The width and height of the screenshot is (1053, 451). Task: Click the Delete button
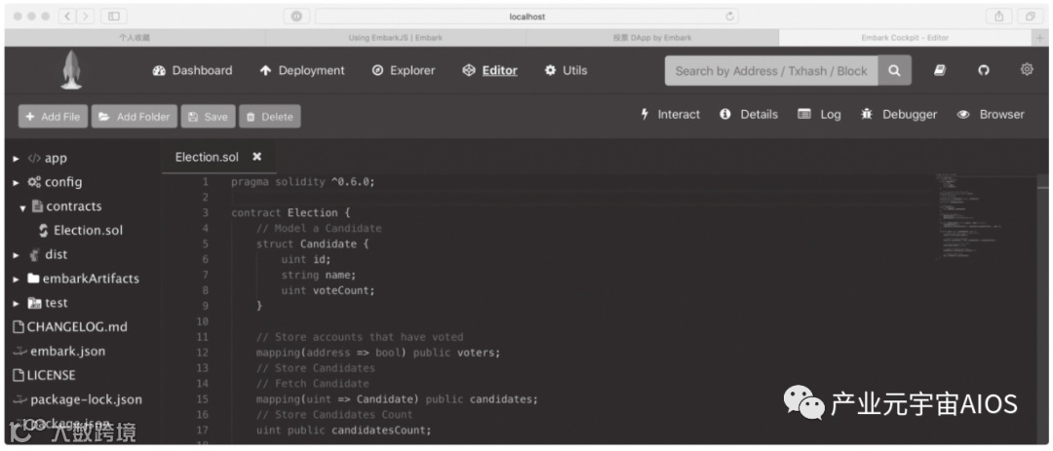269,116
